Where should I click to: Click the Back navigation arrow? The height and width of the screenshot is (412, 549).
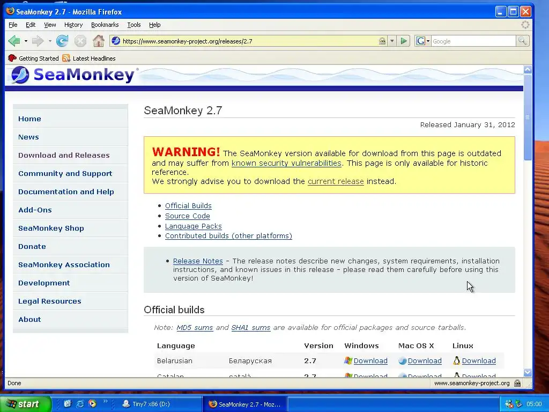point(14,41)
